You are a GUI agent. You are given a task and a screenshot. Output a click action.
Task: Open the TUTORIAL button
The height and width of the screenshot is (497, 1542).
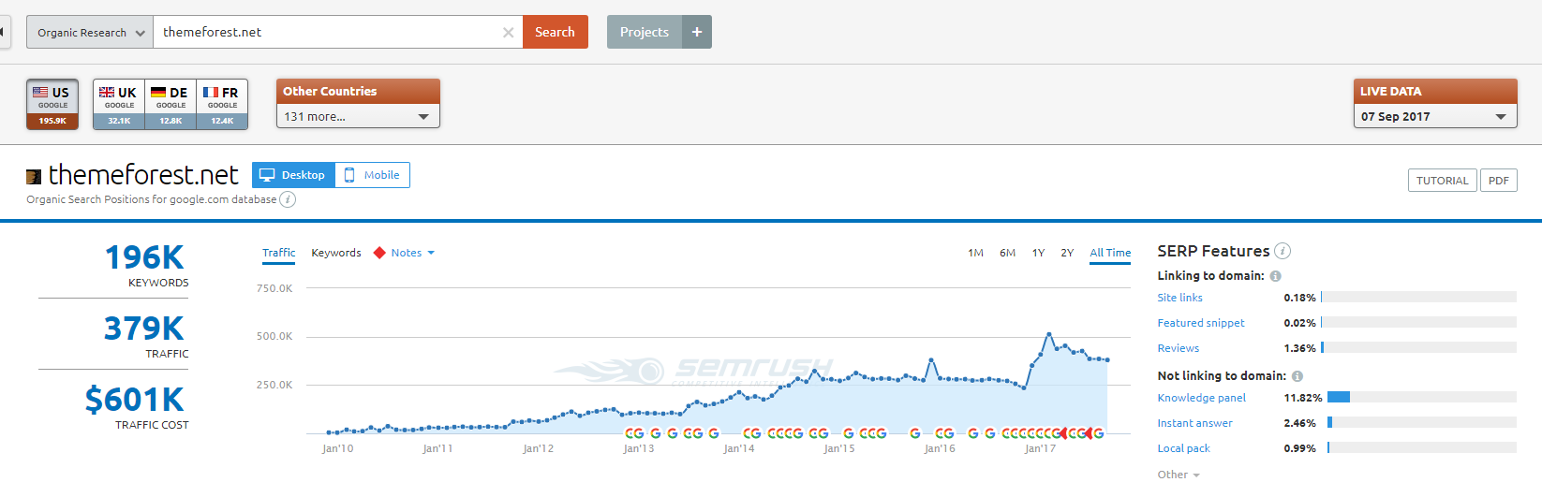1442,181
